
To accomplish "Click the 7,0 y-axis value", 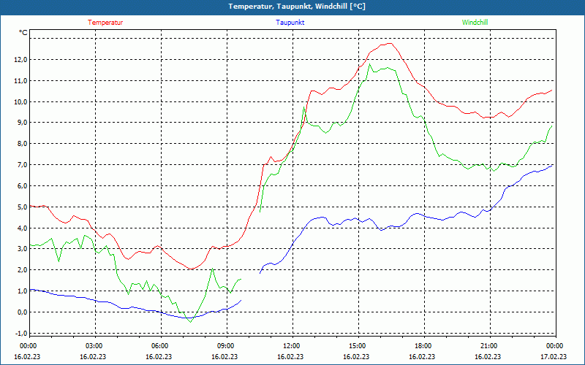I will [x=22, y=165].
